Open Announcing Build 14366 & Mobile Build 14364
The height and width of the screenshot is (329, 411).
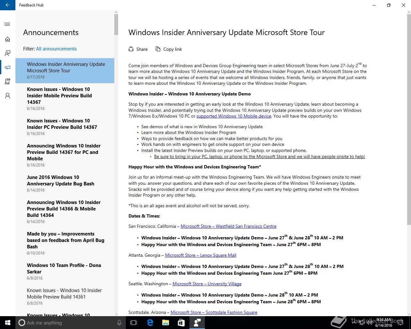(x=65, y=212)
